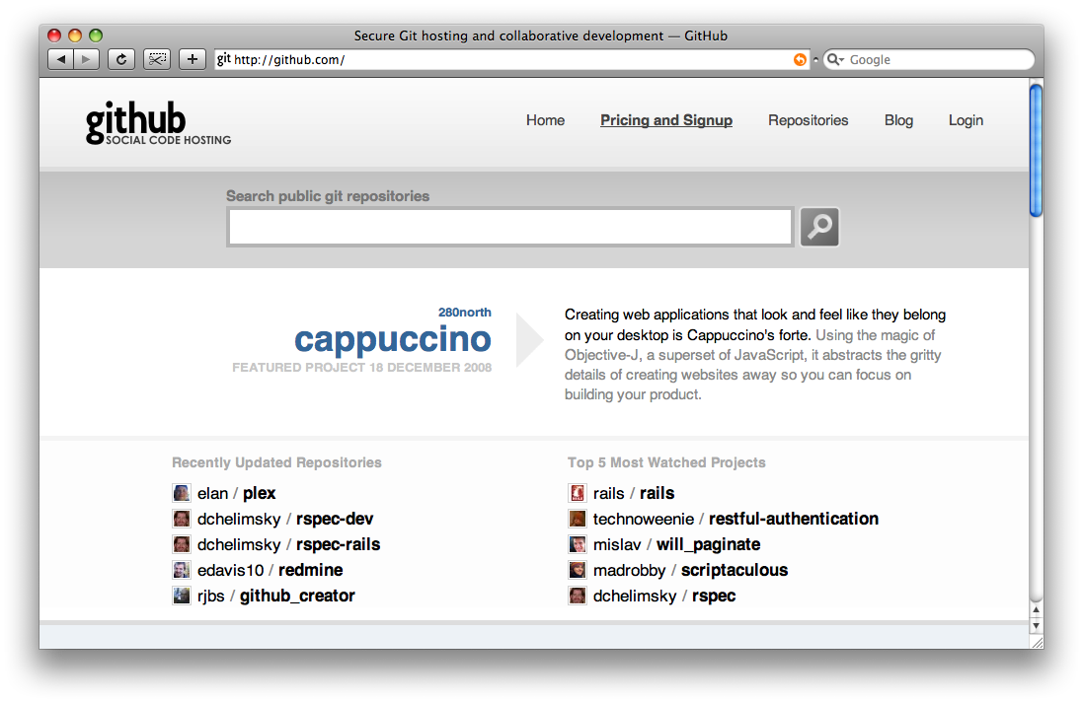Open the restful-authentication repository link
This screenshot has height=703, width=1083.
pyautogui.click(x=794, y=519)
